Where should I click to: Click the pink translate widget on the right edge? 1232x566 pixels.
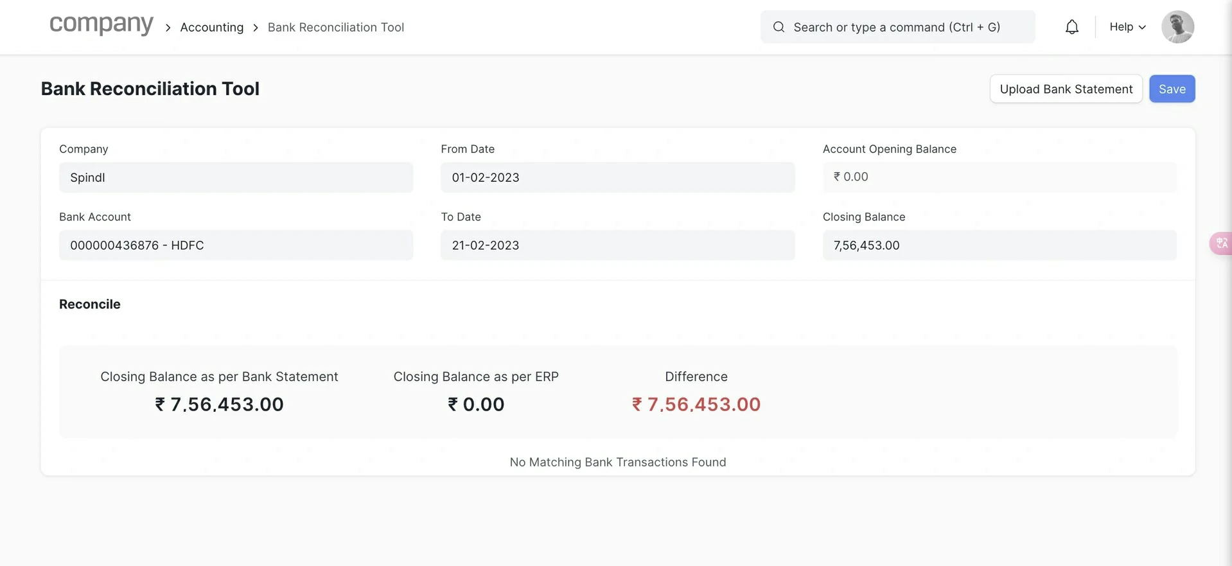[x=1221, y=243]
